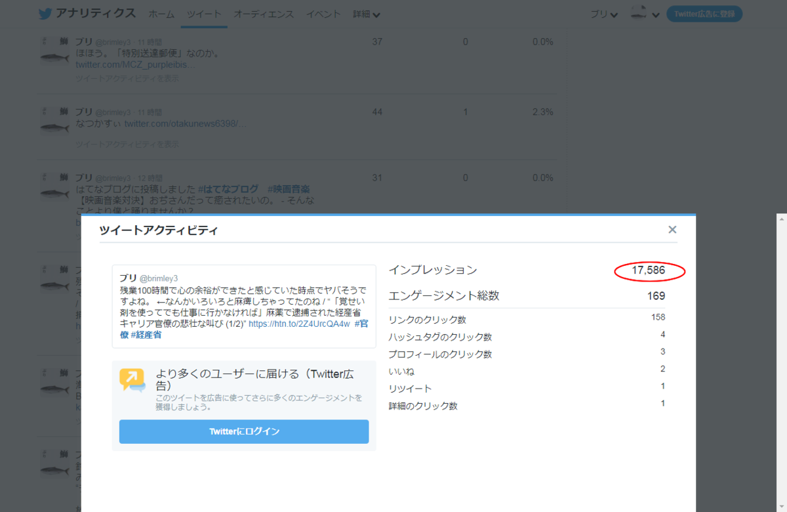Show tweet activity under なつかすぃ tweet
787x512 pixels.
click(127, 144)
